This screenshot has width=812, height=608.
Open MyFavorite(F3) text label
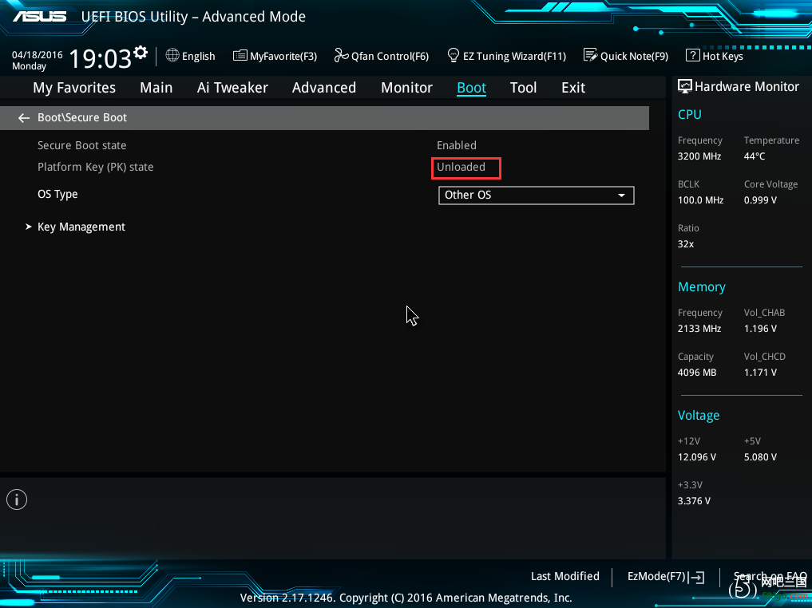283,56
